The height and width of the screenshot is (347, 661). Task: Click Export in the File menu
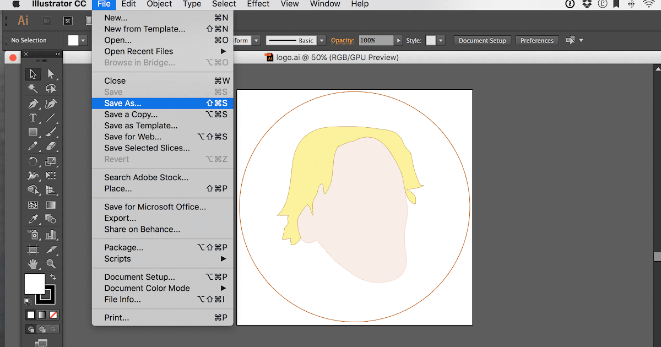[120, 218]
